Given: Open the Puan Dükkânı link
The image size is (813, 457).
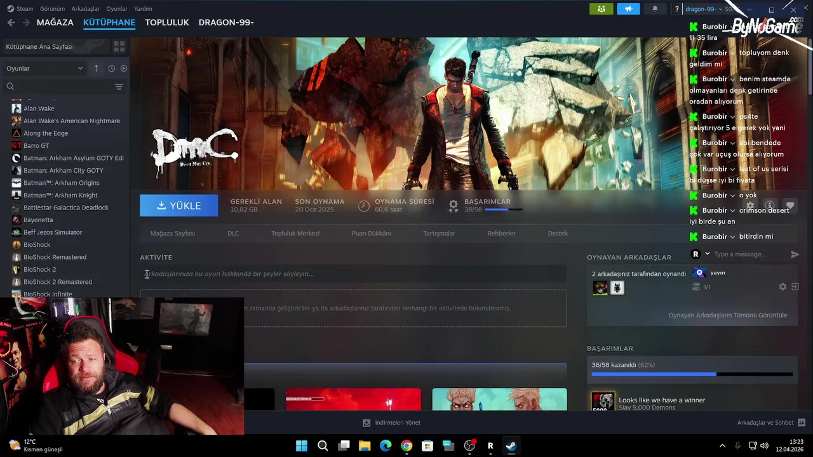Looking at the screenshot, I should (372, 233).
